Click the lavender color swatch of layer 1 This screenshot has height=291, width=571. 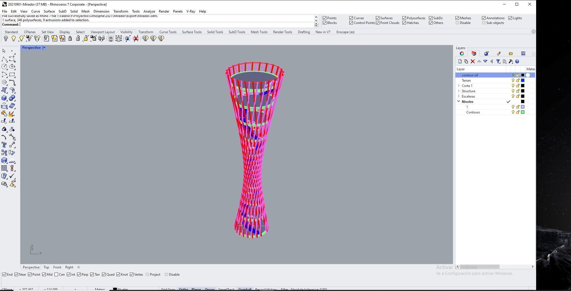pyautogui.click(x=523, y=107)
